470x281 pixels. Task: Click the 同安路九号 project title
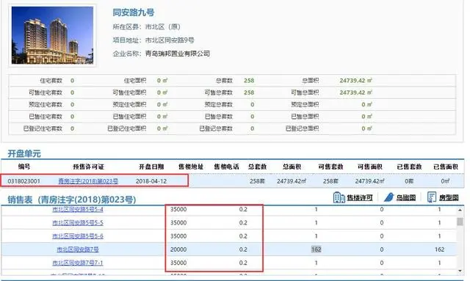coord(134,12)
